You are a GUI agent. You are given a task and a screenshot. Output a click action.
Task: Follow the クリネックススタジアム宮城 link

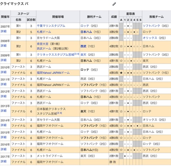click(56, 55)
